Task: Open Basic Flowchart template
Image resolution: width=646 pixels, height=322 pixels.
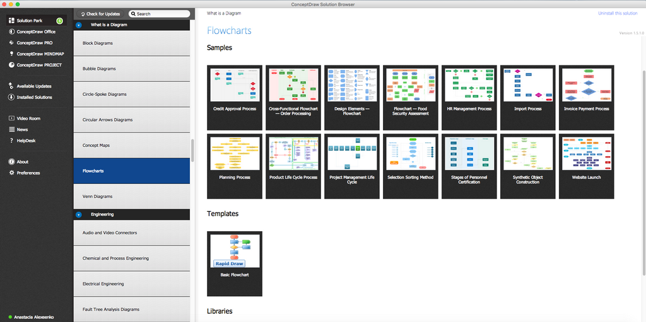Action: pyautogui.click(x=235, y=264)
